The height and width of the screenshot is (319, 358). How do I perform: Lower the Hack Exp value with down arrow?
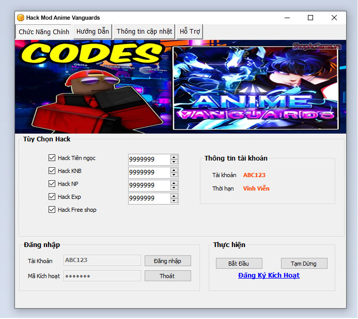[174, 201]
